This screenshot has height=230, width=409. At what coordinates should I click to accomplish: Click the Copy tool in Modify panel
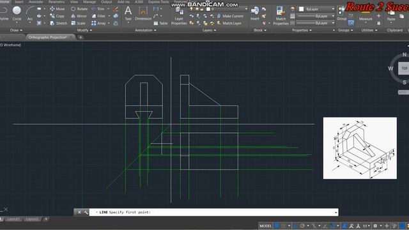click(57, 16)
